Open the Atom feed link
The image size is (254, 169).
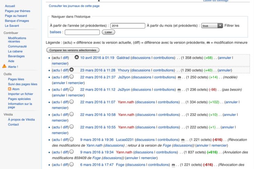coord(16,89)
